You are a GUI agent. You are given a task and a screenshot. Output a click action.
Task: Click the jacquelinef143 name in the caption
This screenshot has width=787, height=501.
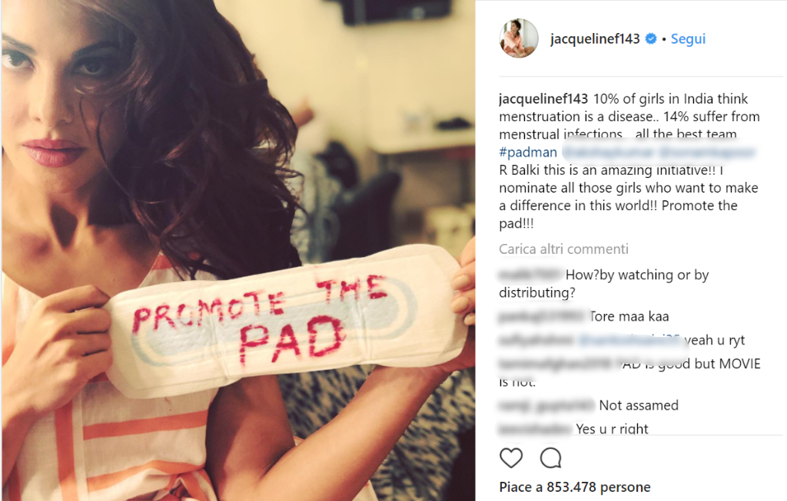(543, 99)
